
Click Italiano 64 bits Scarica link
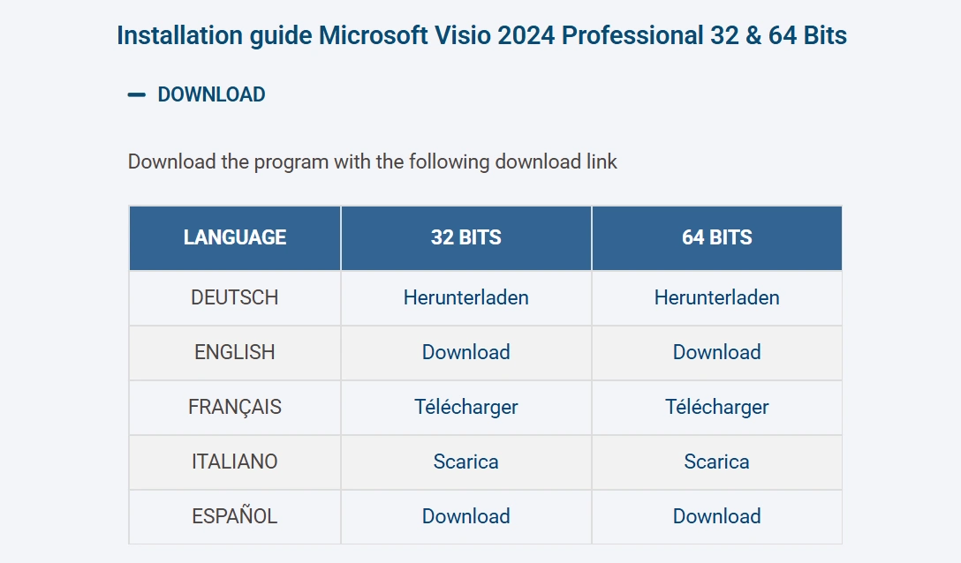(716, 462)
